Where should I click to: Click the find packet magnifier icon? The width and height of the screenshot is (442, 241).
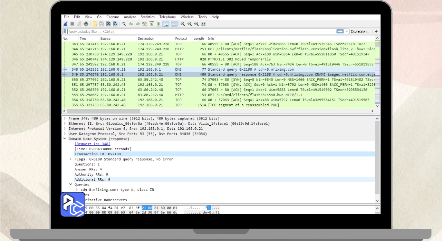(124, 24)
